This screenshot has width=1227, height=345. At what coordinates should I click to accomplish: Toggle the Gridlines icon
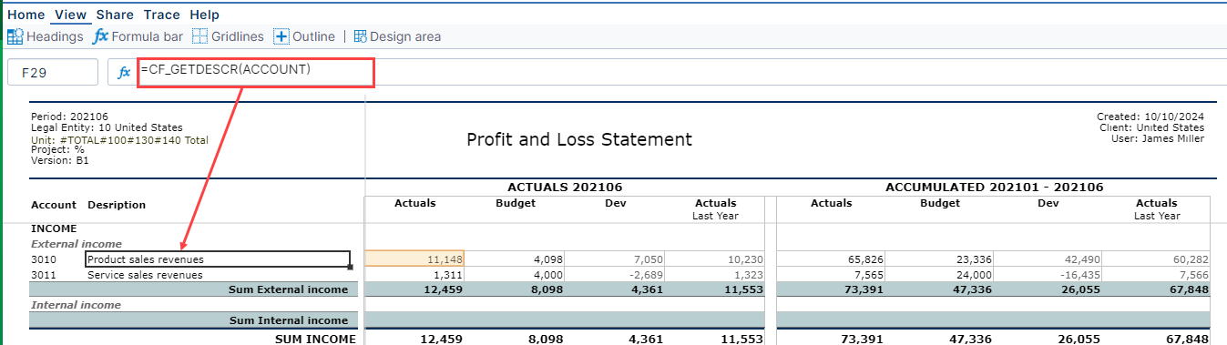point(199,36)
